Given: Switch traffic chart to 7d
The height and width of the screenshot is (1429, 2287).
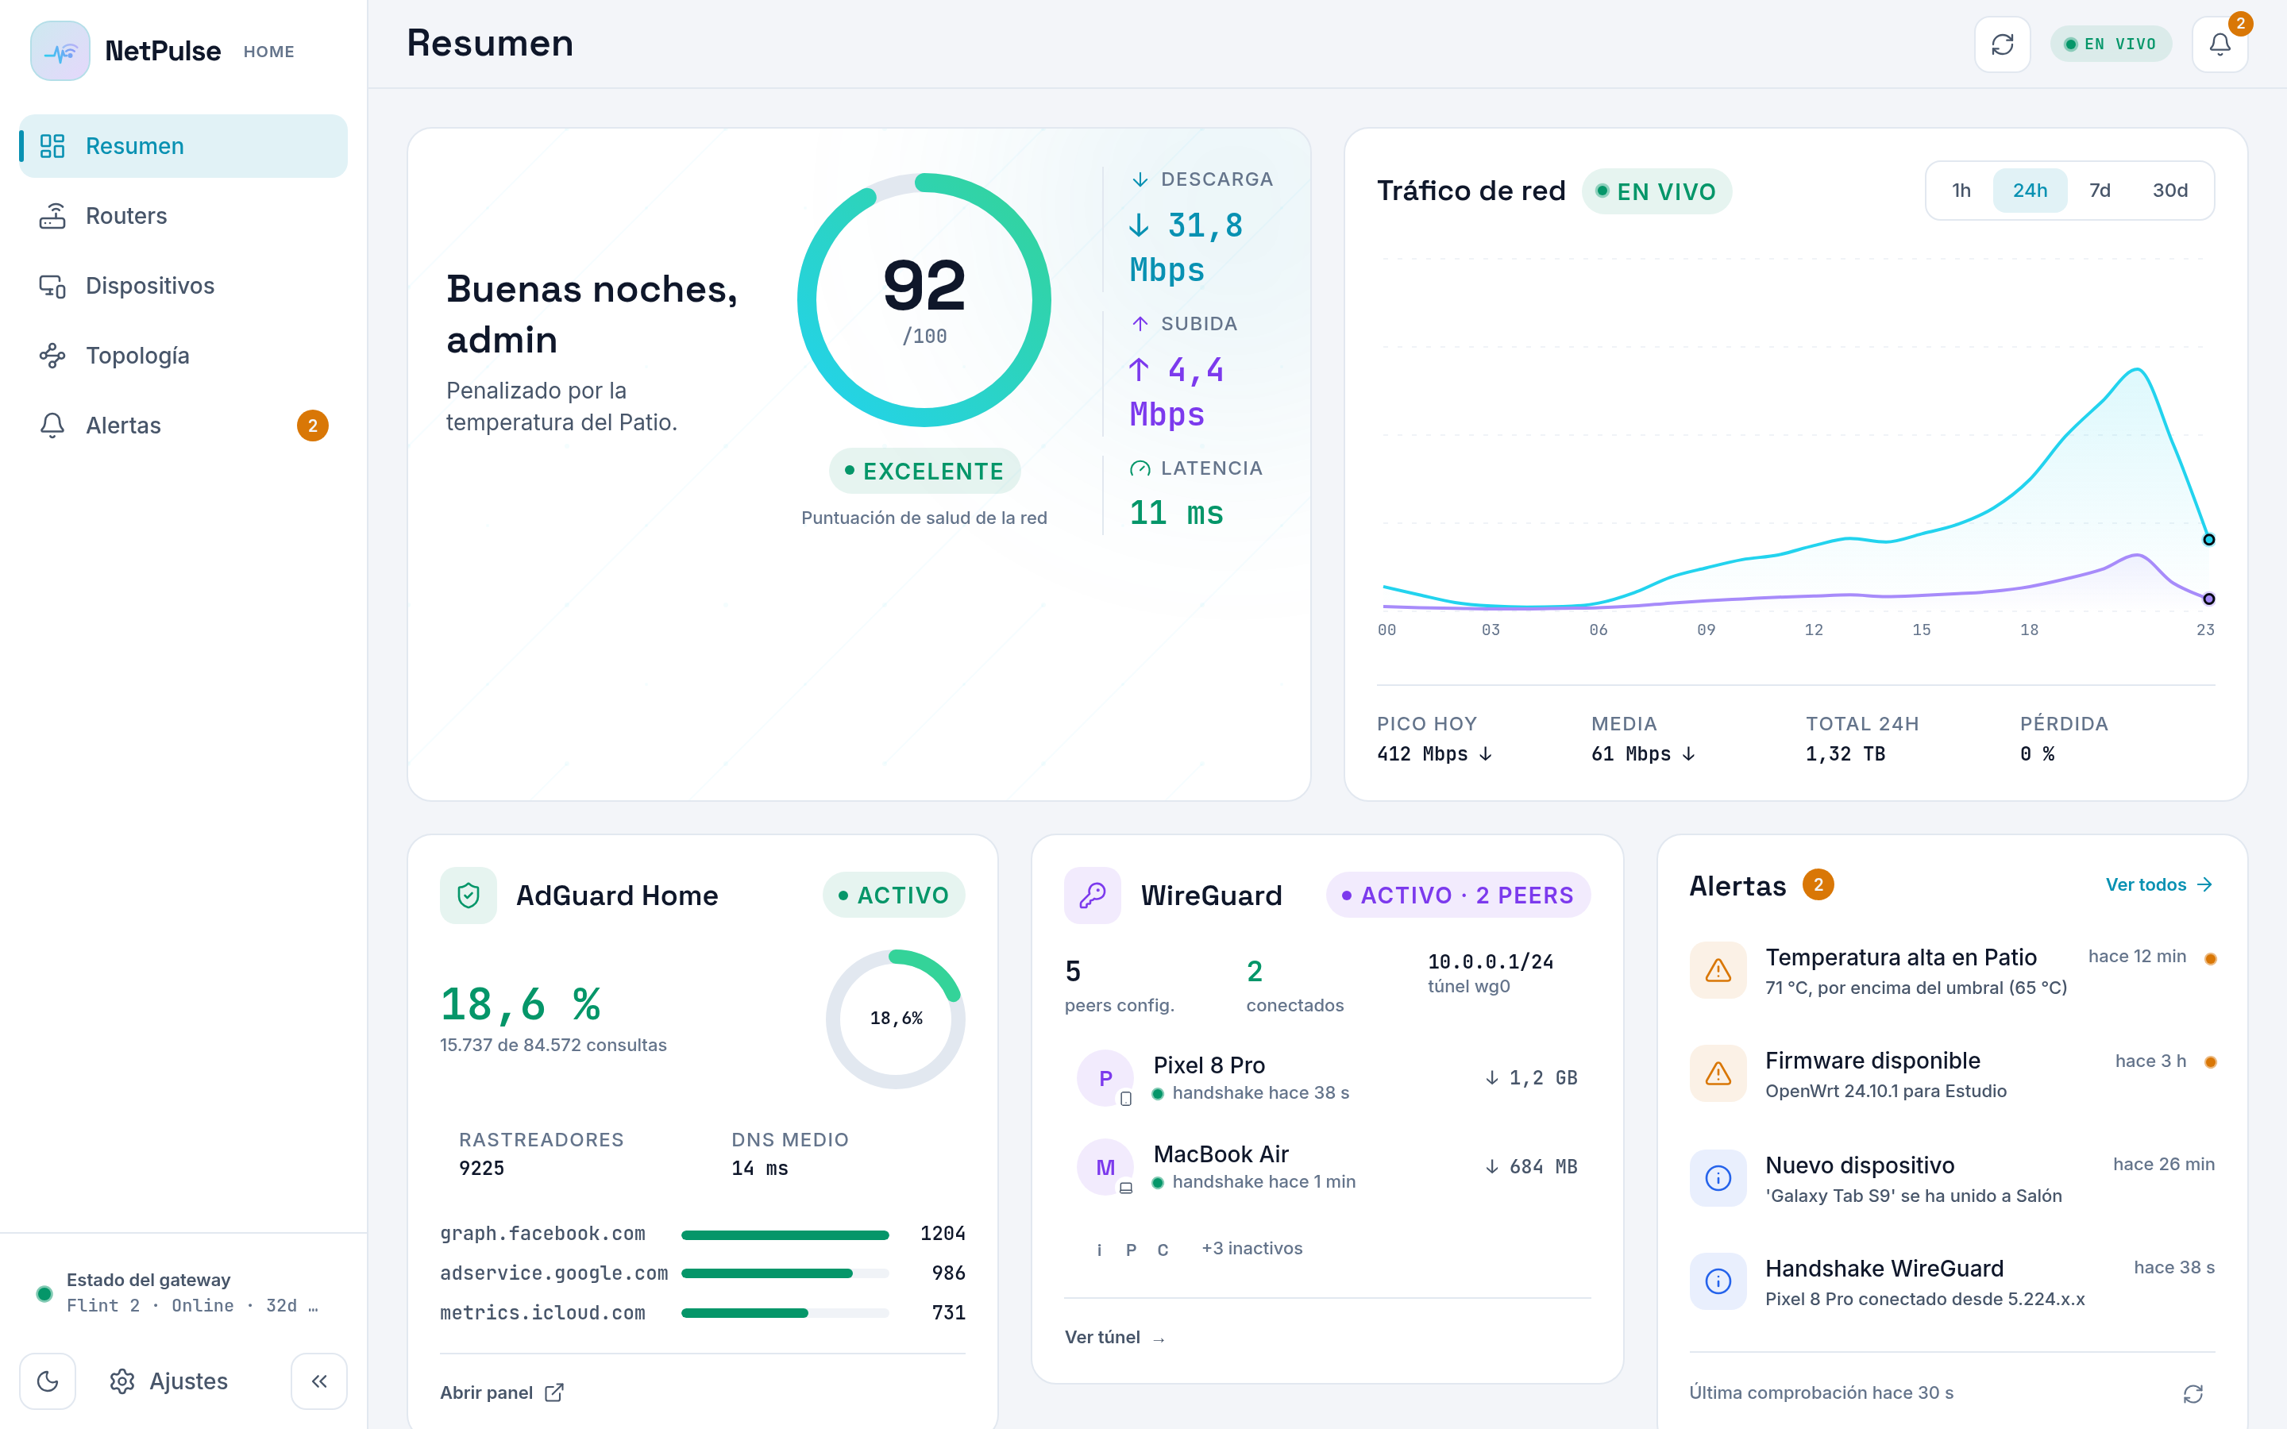Looking at the screenshot, I should point(2100,190).
